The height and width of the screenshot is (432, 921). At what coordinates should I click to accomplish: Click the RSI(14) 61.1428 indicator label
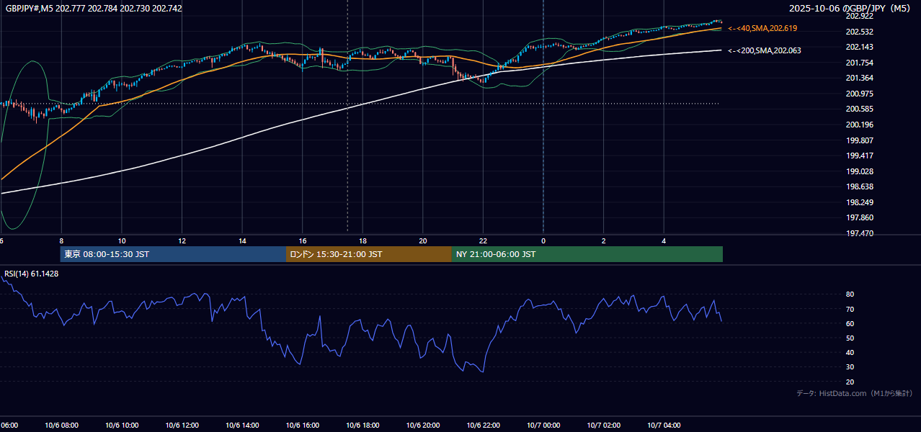[x=32, y=274]
